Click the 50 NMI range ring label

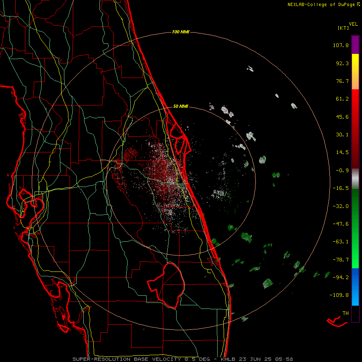(181, 106)
